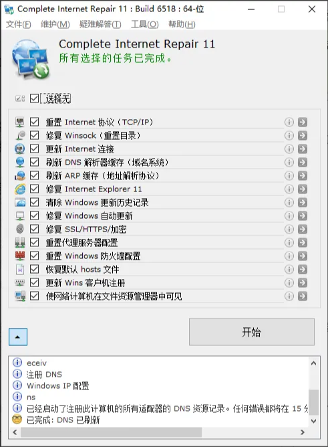Click info icon for 恢复默认 hosts 文件

coord(289,270)
